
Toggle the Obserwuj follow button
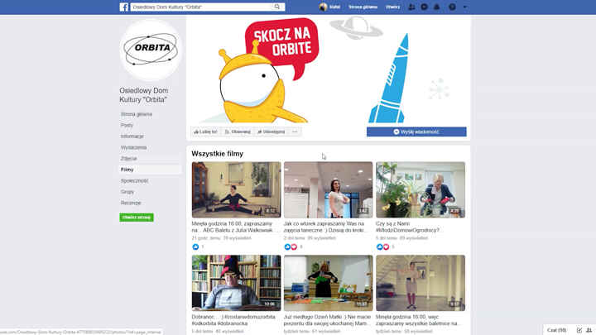click(x=238, y=132)
